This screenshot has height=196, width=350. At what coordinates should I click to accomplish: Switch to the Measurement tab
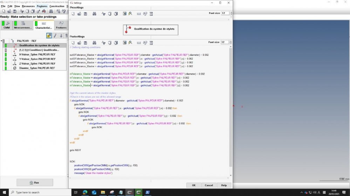tap(23, 25)
